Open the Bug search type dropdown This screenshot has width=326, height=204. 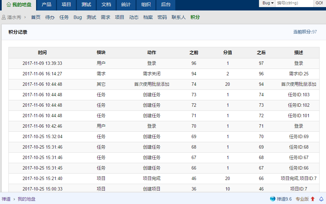click(268, 3)
